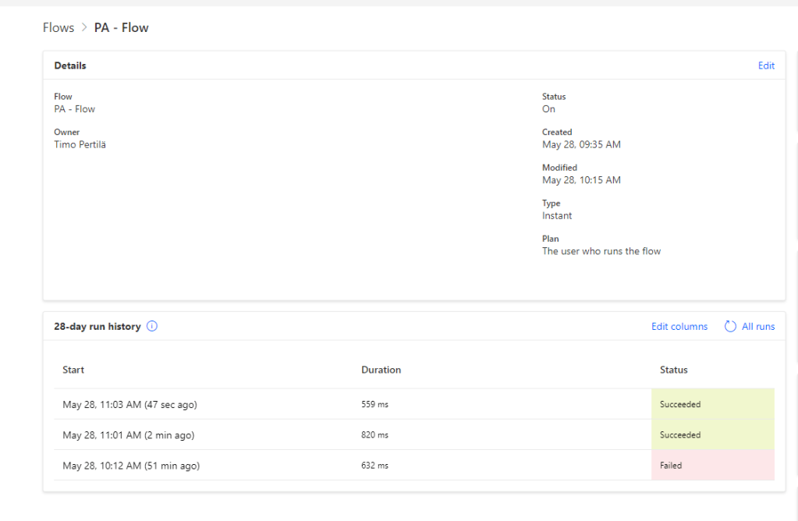Select the PA - Flow breadcrumb title
Screen dimensions: 798x521
coord(121,28)
